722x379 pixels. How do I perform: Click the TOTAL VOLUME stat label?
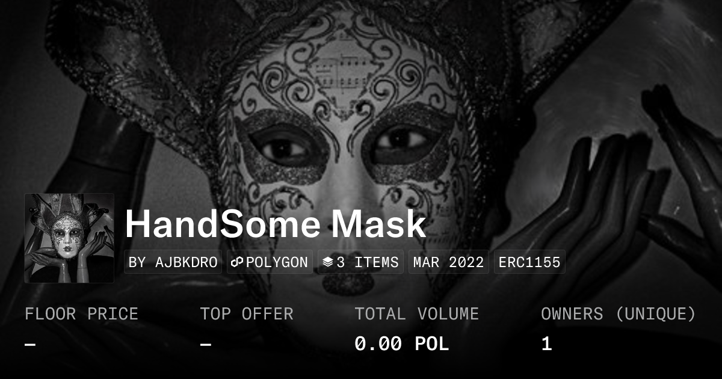[417, 314]
